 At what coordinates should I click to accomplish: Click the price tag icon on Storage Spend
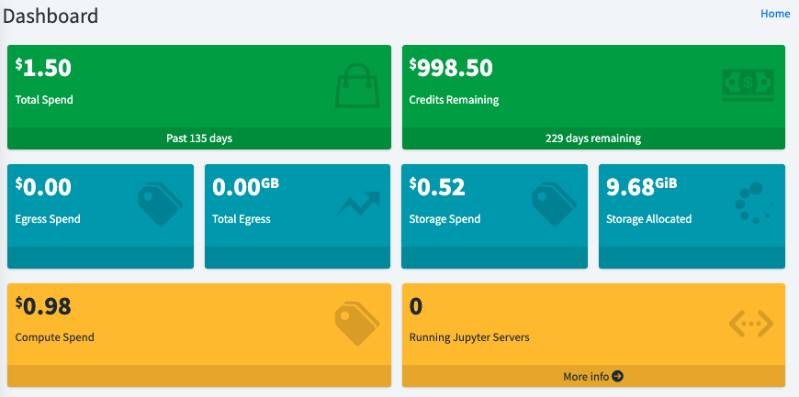(x=555, y=204)
